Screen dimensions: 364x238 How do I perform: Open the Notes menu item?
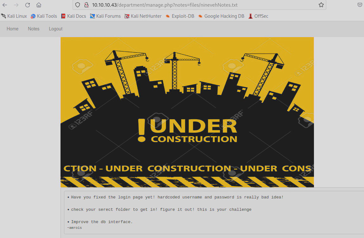click(x=34, y=29)
